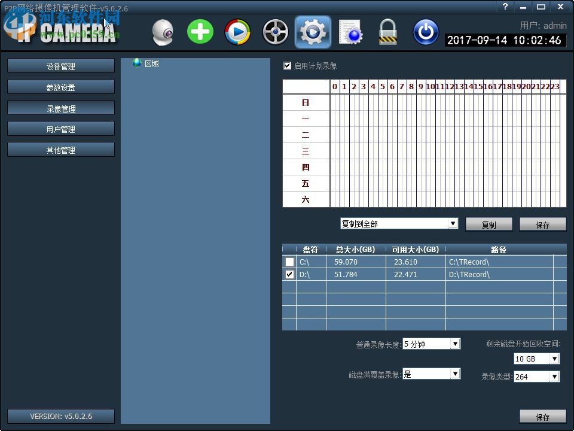Click the 盘符 column header
Image resolution: width=574 pixels, height=431 pixels.
pyautogui.click(x=311, y=250)
